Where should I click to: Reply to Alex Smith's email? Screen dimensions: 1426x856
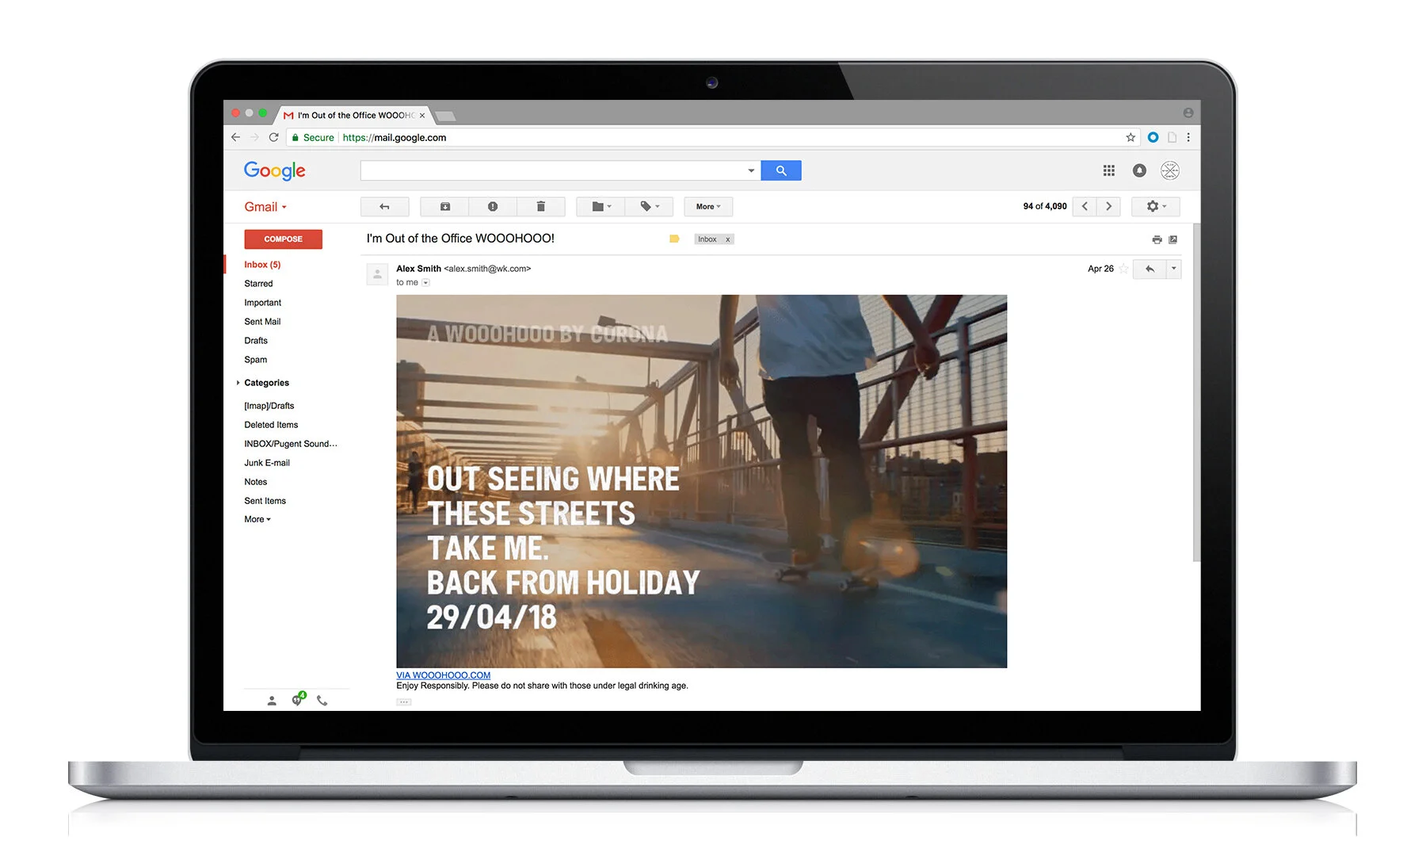1150,269
